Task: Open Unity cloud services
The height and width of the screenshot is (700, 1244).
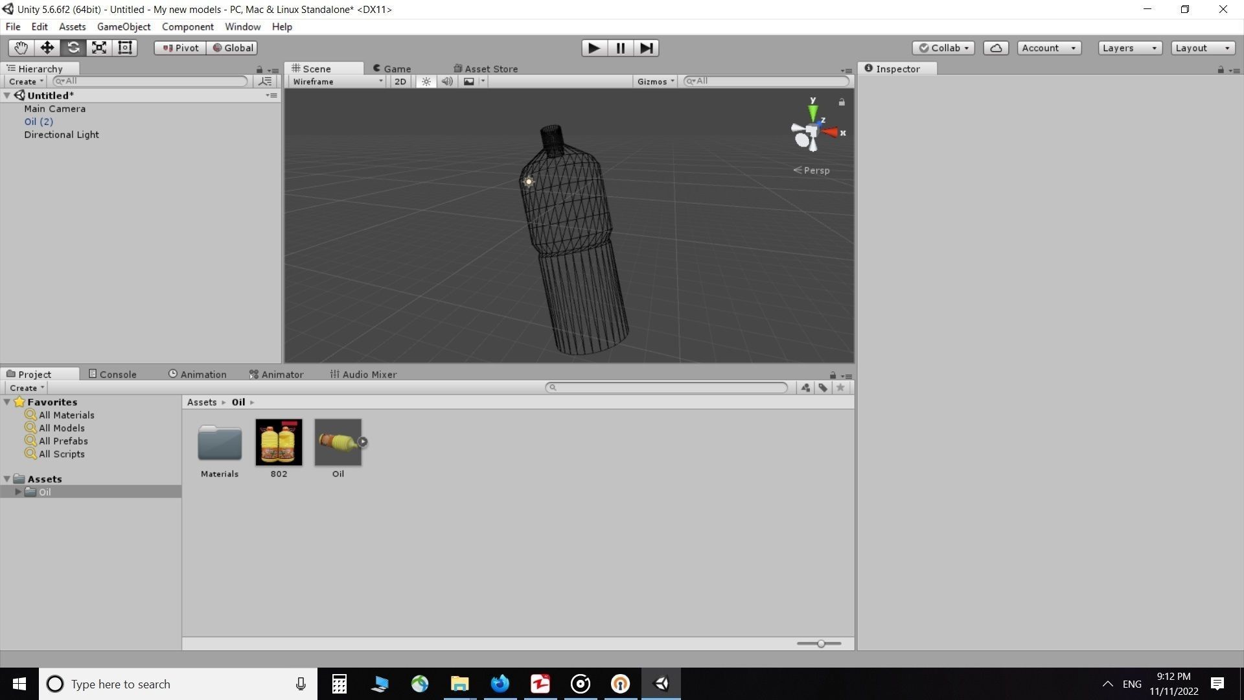Action: coord(996,47)
